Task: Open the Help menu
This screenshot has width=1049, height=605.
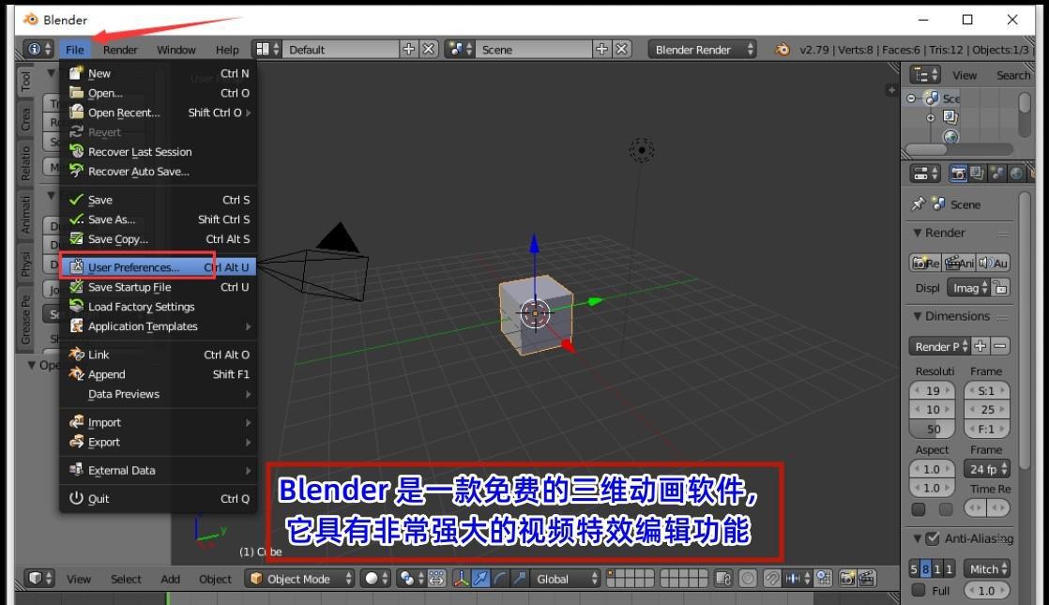Action: pyautogui.click(x=227, y=50)
